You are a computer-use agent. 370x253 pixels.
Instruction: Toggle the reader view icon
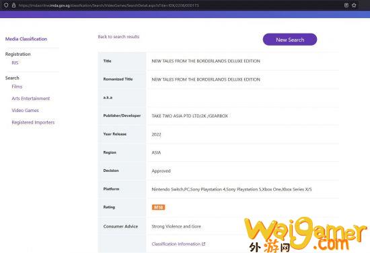[346, 5]
